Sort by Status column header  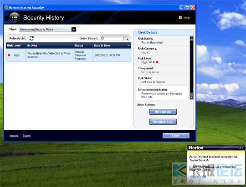pyautogui.click(x=83, y=45)
